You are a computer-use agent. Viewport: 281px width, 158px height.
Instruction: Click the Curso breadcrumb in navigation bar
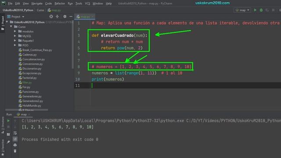(x=40, y=10)
